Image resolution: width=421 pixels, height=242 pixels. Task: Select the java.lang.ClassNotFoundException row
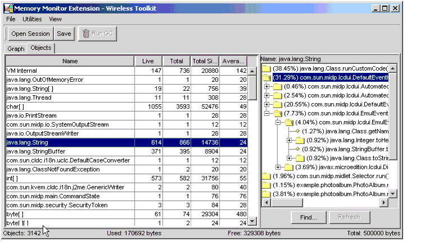(x=126, y=169)
